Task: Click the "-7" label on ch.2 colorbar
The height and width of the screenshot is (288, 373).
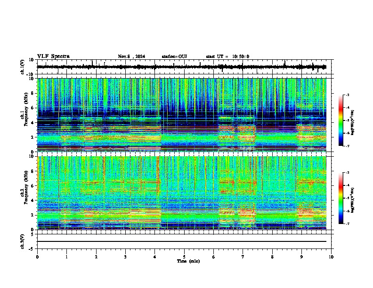Action: pyautogui.click(x=347, y=224)
